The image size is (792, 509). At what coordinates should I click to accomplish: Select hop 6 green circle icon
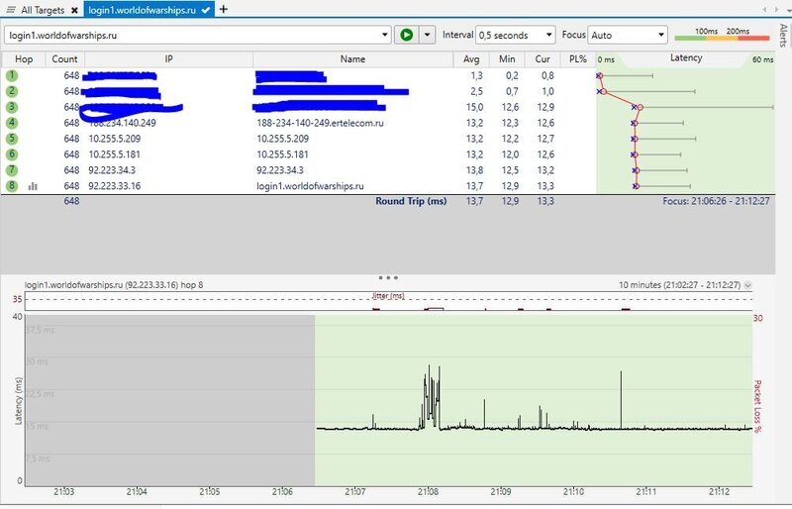(12, 154)
